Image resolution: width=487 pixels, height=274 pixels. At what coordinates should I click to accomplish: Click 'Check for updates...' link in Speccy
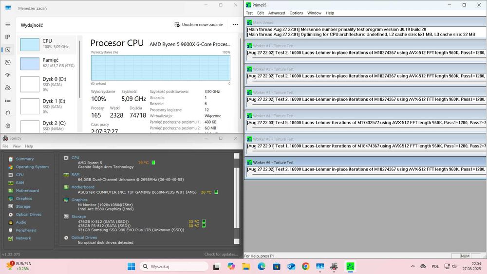click(x=221, y=254)
